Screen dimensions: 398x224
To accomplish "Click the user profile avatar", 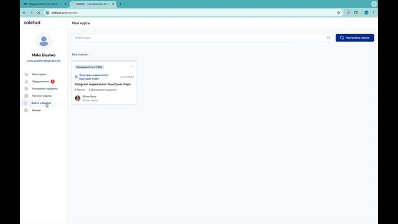I will (x=44, y=41).
